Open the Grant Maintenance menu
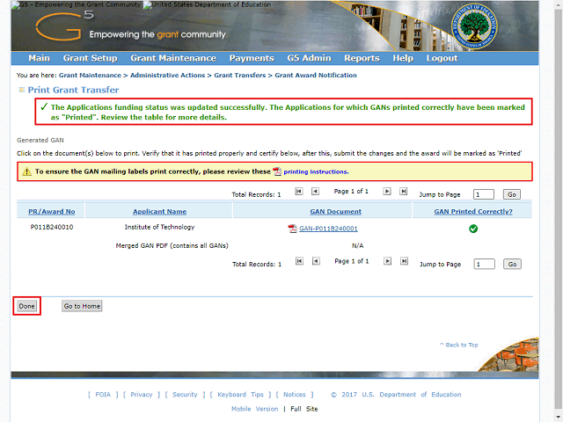 click(x=173, y=58)
